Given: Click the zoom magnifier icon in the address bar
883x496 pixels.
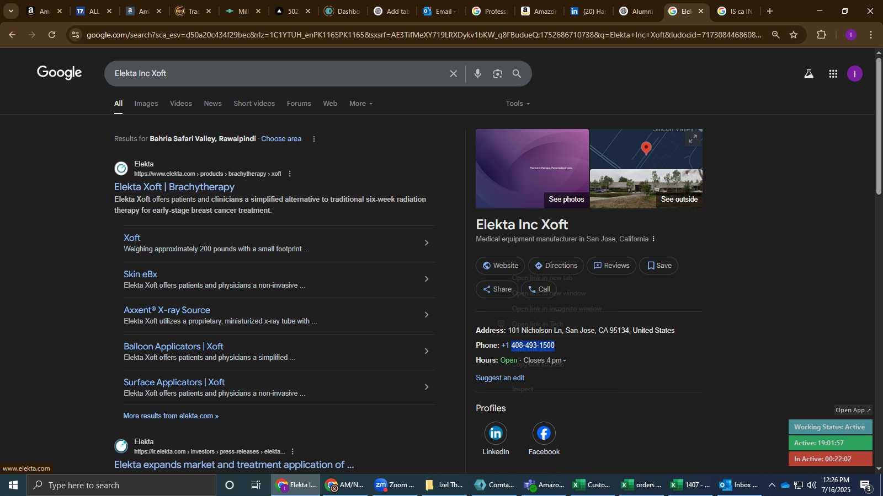Looking at the screenshot, I should [x=775, y=35].
